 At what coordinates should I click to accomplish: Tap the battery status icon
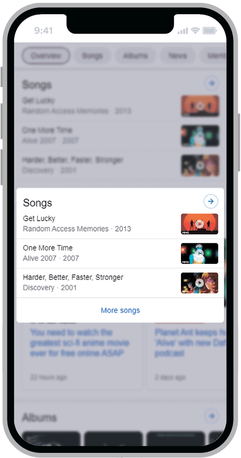pyautogui.click(x=210, y=31)
